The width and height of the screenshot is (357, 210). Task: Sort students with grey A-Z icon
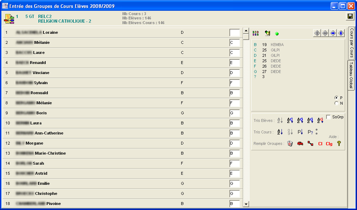(280, 120)
